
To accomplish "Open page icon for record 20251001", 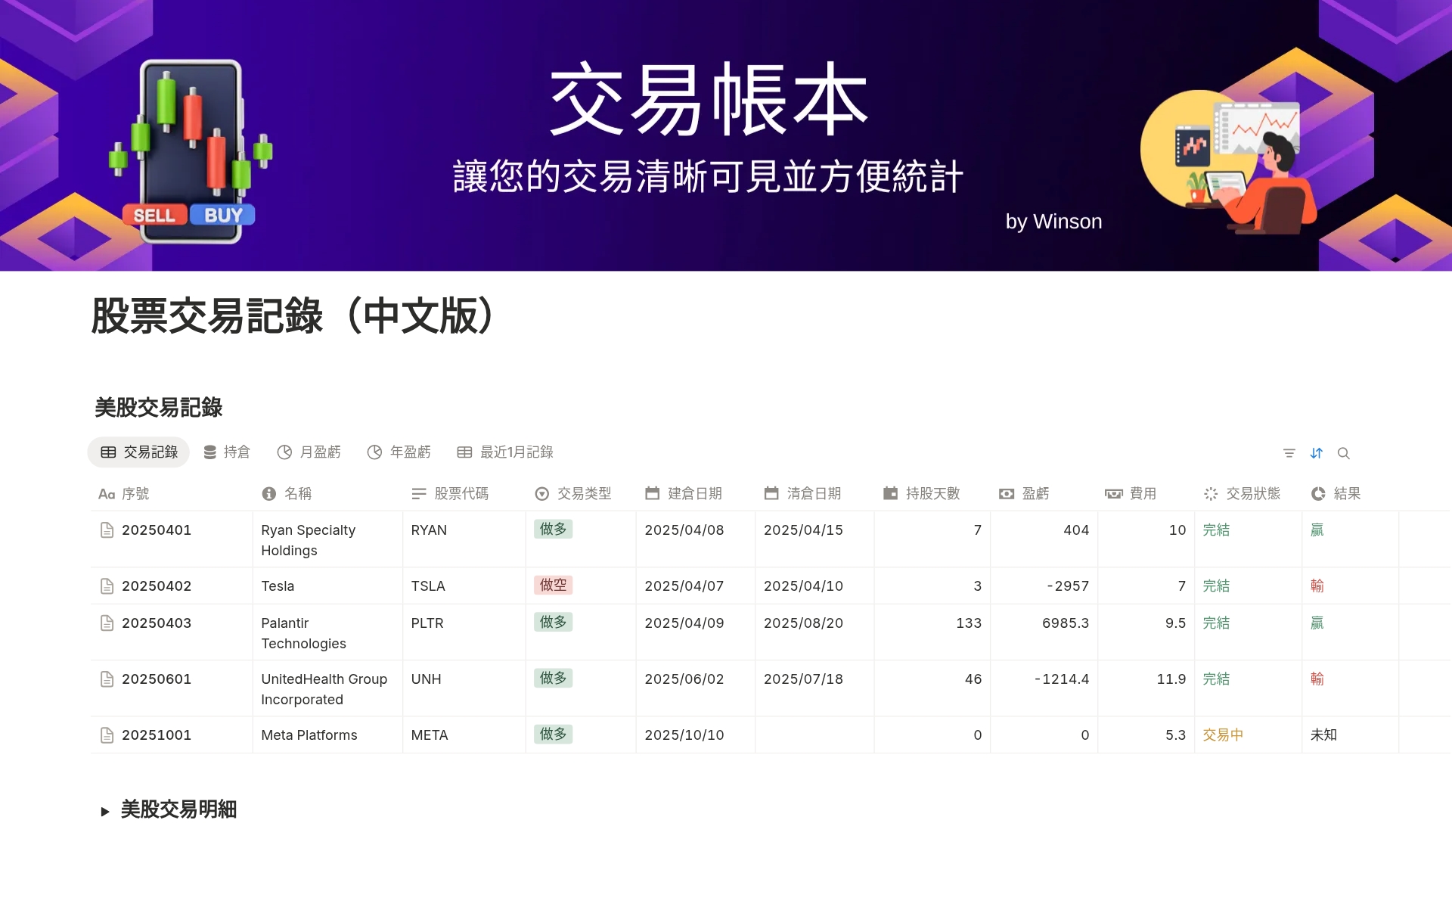I will [107, 735].
